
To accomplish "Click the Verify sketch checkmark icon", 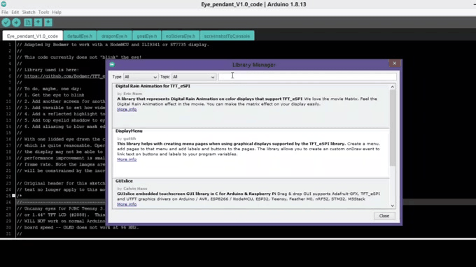I will point(6,22).
